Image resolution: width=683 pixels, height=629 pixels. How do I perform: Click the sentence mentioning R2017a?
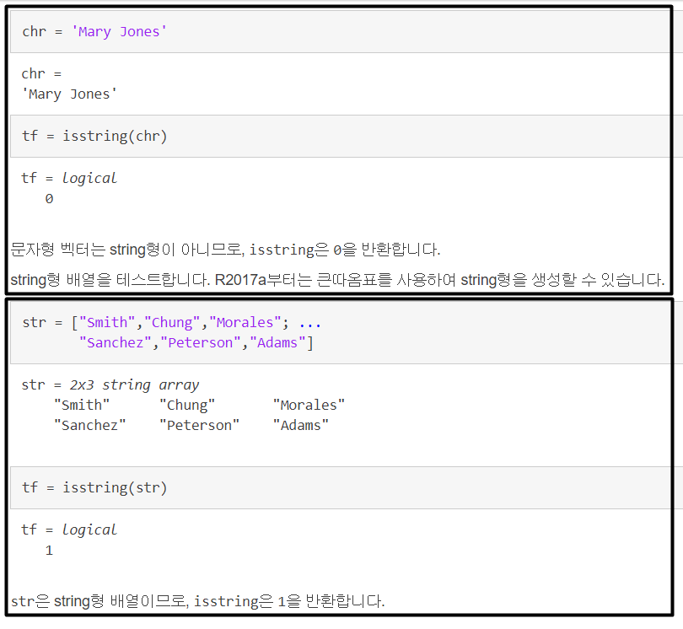coord(337,280)
